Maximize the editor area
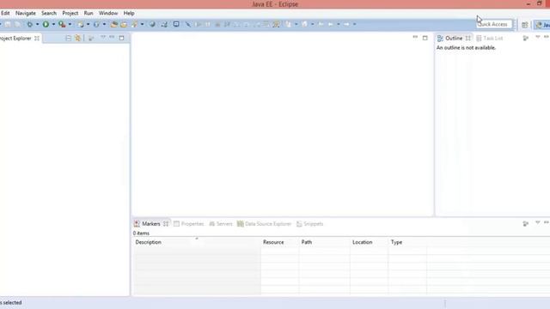The height and width of the screenshot is (309, 550). pyautogui.click(x=425, y=38)
